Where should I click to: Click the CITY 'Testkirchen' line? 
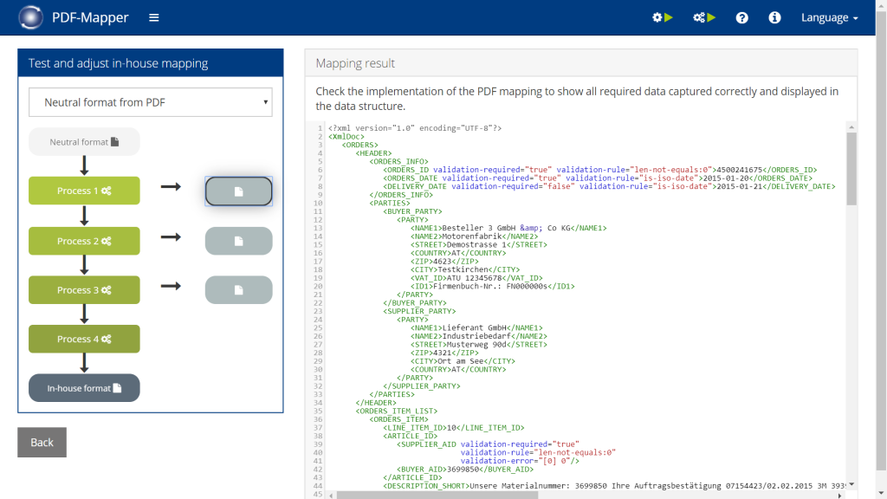click(x=465, y=270)
